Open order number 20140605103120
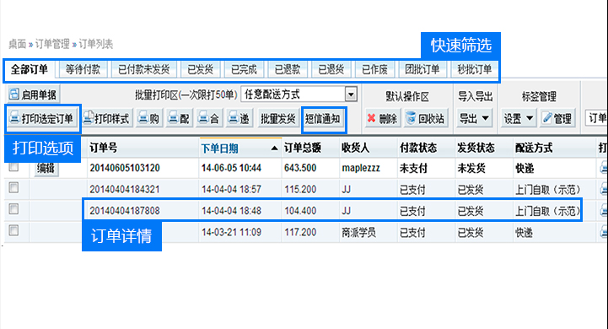Screen dimensions: 608x329 125,169
